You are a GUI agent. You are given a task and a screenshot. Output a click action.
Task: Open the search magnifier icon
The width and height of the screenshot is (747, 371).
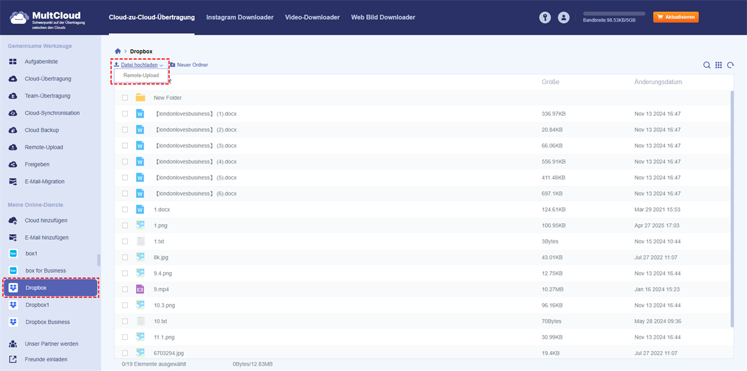pos(707,65)
